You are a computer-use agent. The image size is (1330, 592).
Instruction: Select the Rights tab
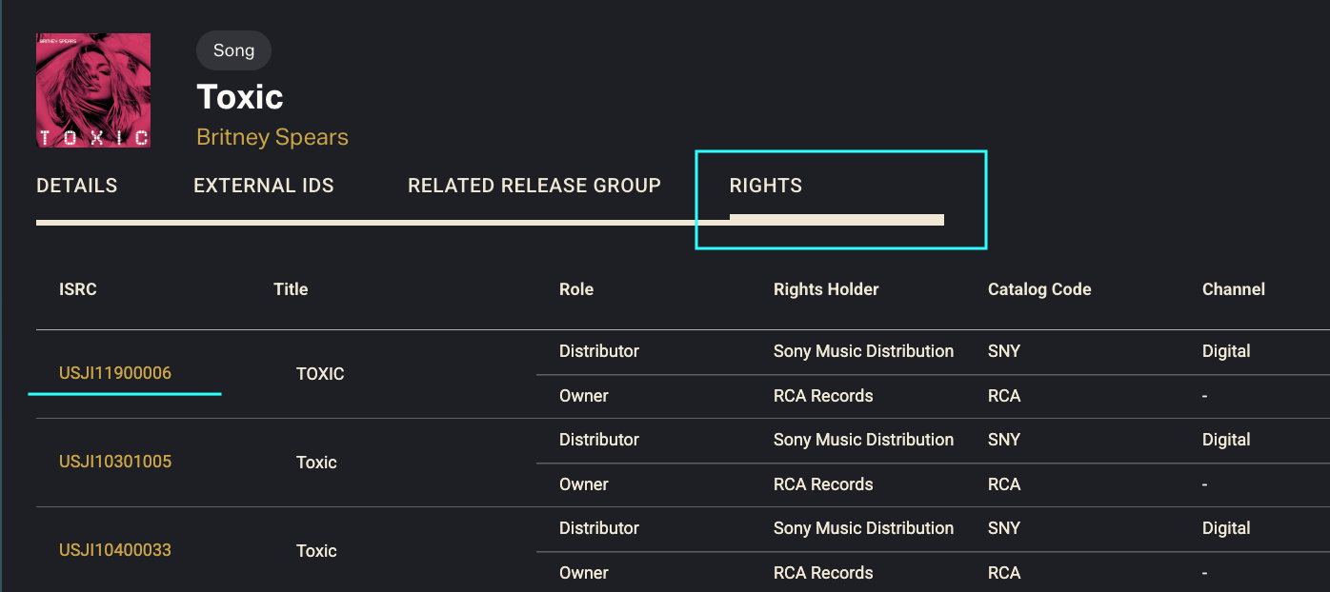click(x=766, y=186)
